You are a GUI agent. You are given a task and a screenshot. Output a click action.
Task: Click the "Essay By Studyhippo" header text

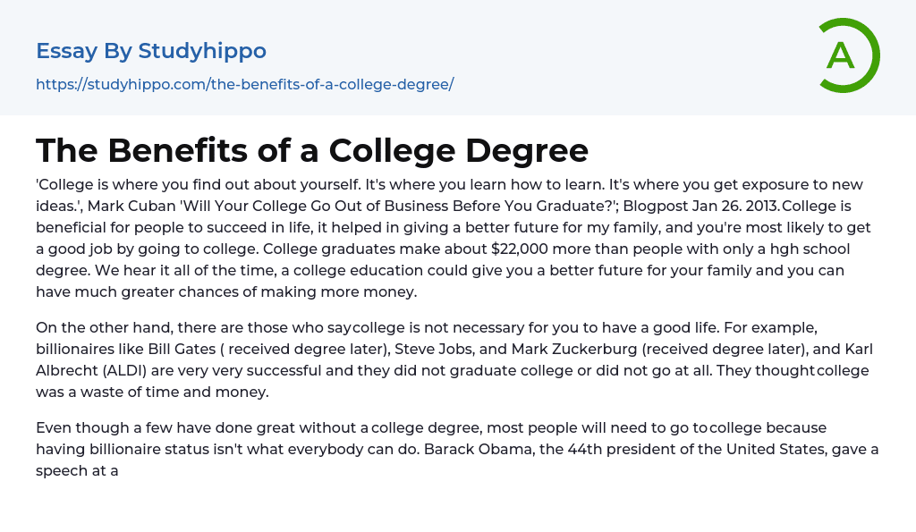click(151, 51)
